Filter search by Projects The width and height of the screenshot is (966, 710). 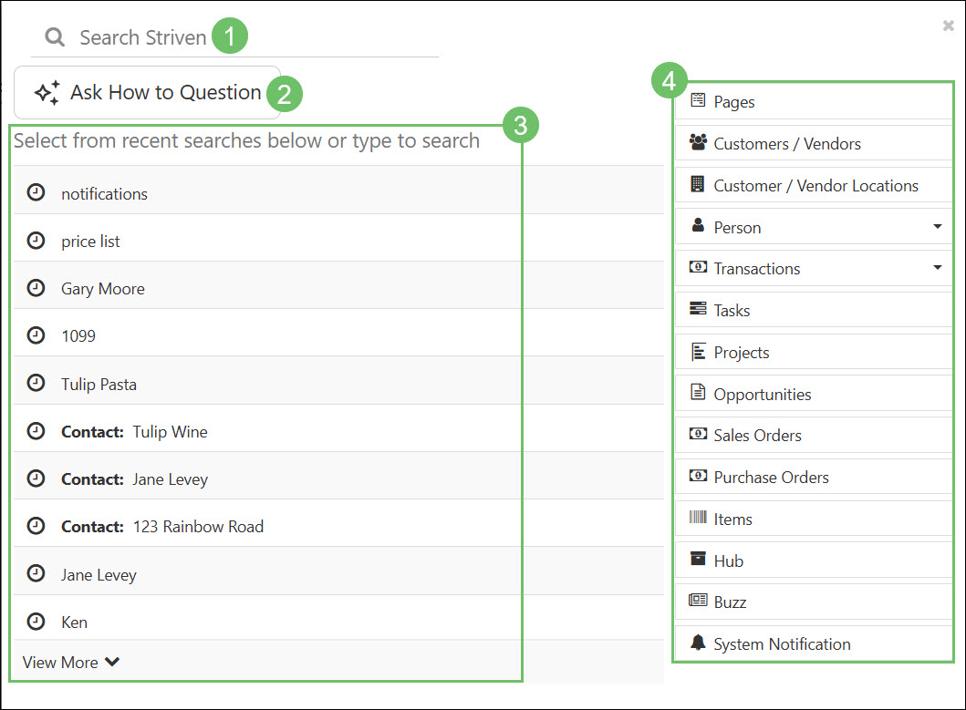click(x=814, y=352)
